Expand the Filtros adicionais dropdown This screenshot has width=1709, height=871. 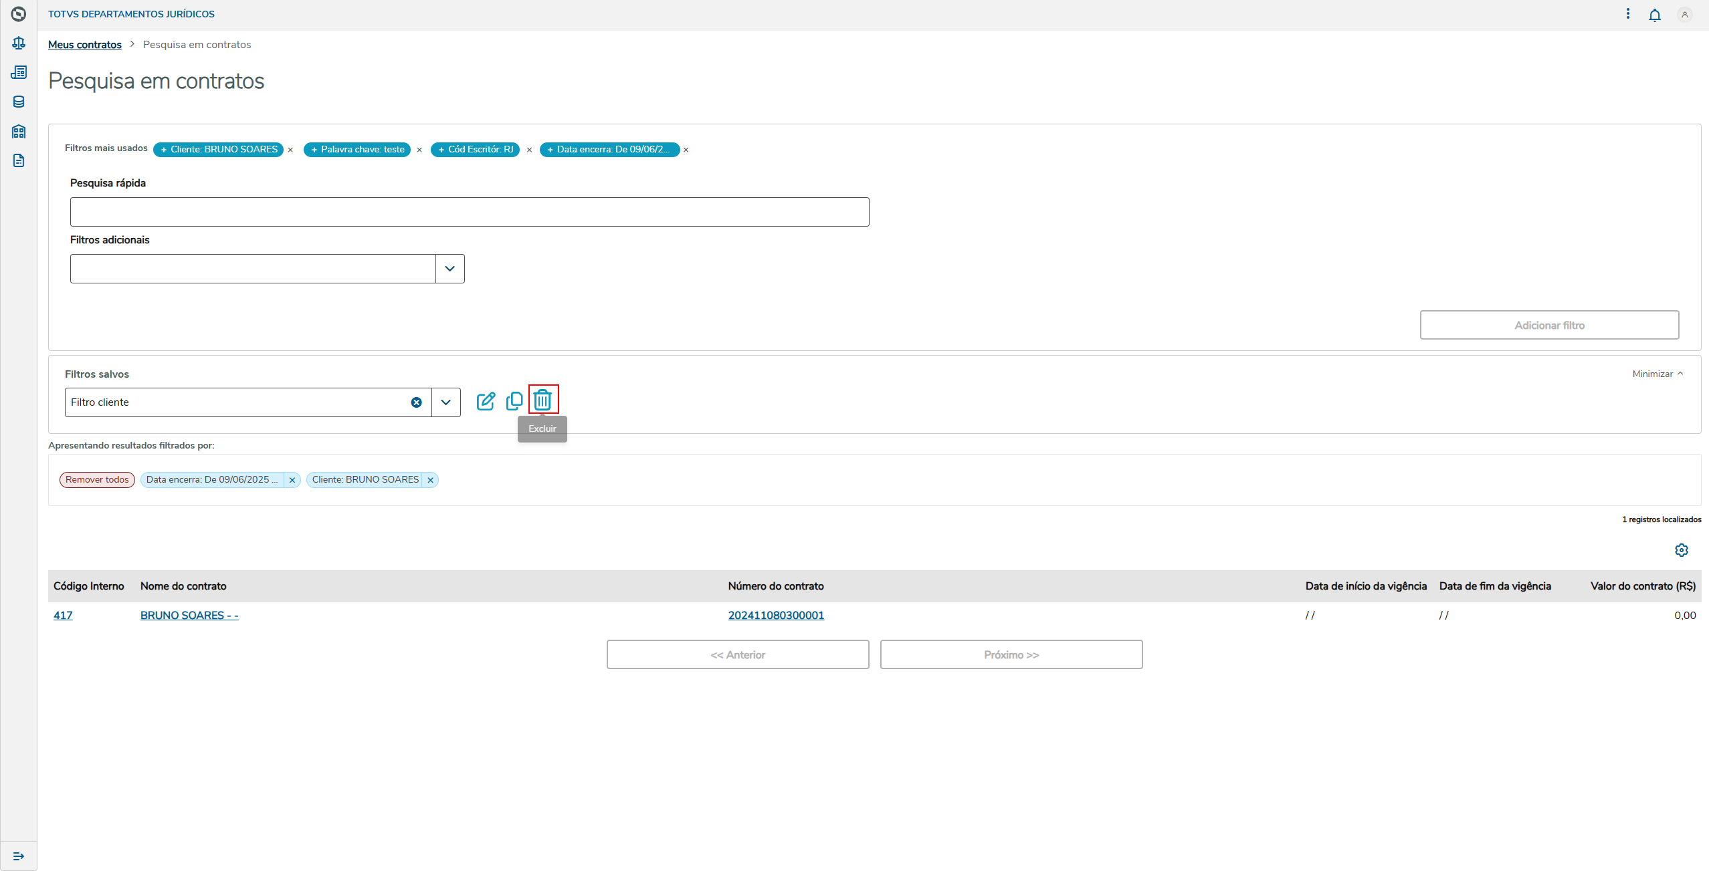pos(449,269)
